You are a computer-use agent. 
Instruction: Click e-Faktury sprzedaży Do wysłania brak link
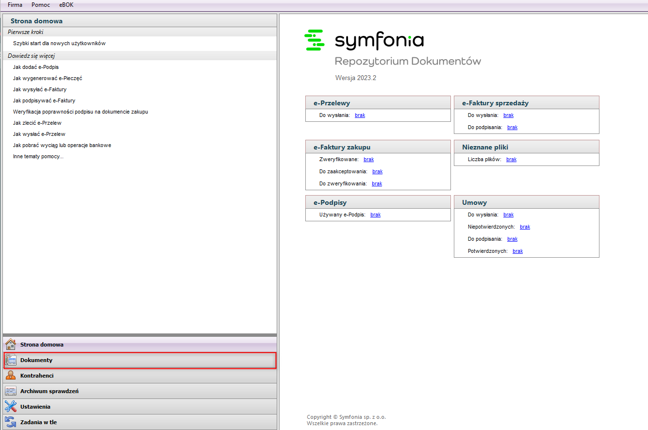(508, 115)
